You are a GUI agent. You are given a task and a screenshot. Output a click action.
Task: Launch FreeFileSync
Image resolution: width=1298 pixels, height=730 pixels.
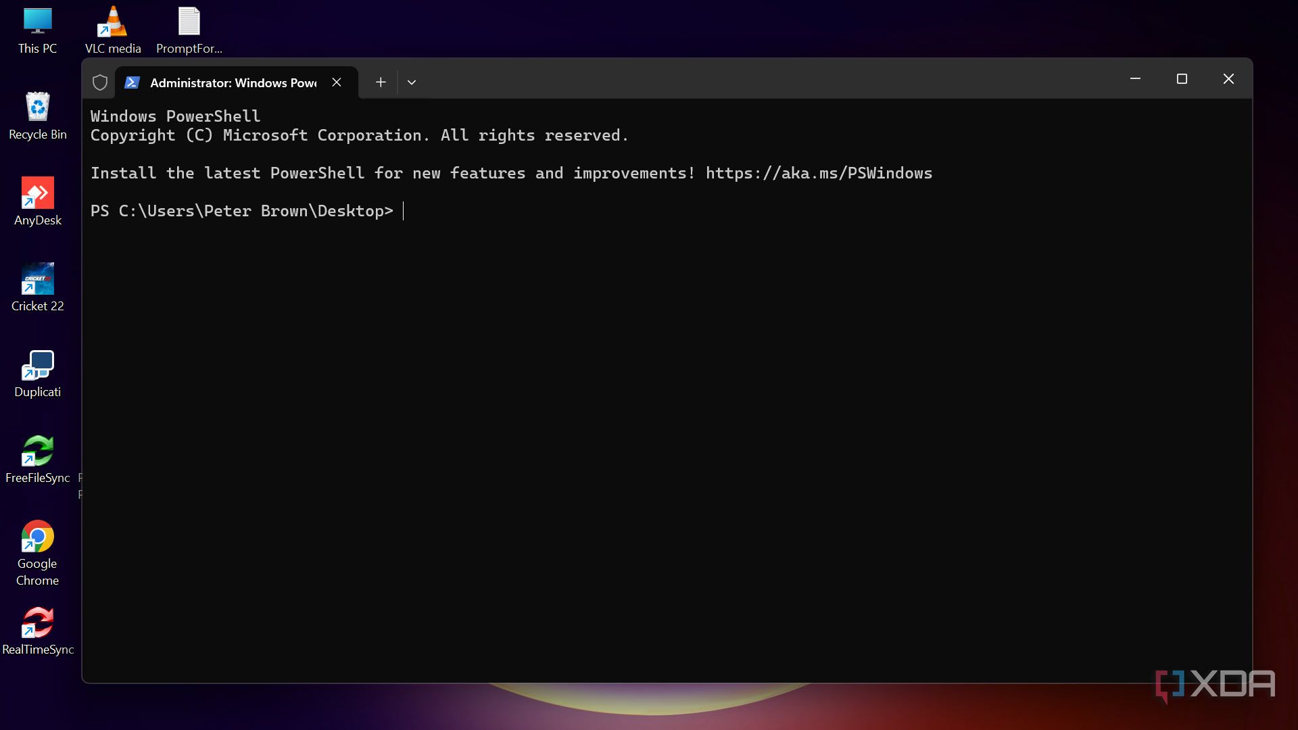coord(37,452)
